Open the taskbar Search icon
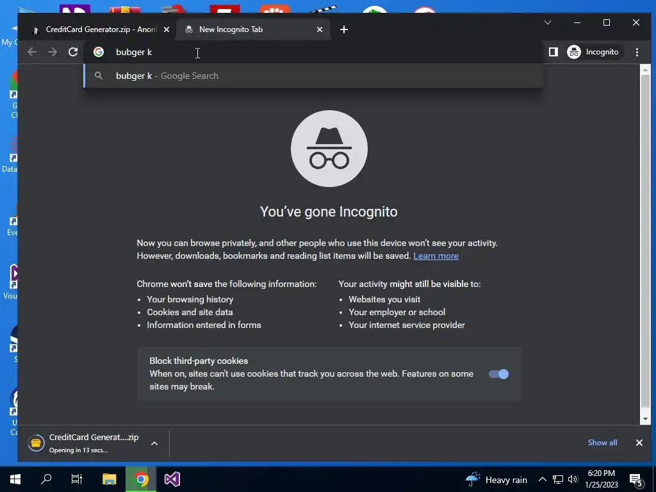 click(46, 479)
